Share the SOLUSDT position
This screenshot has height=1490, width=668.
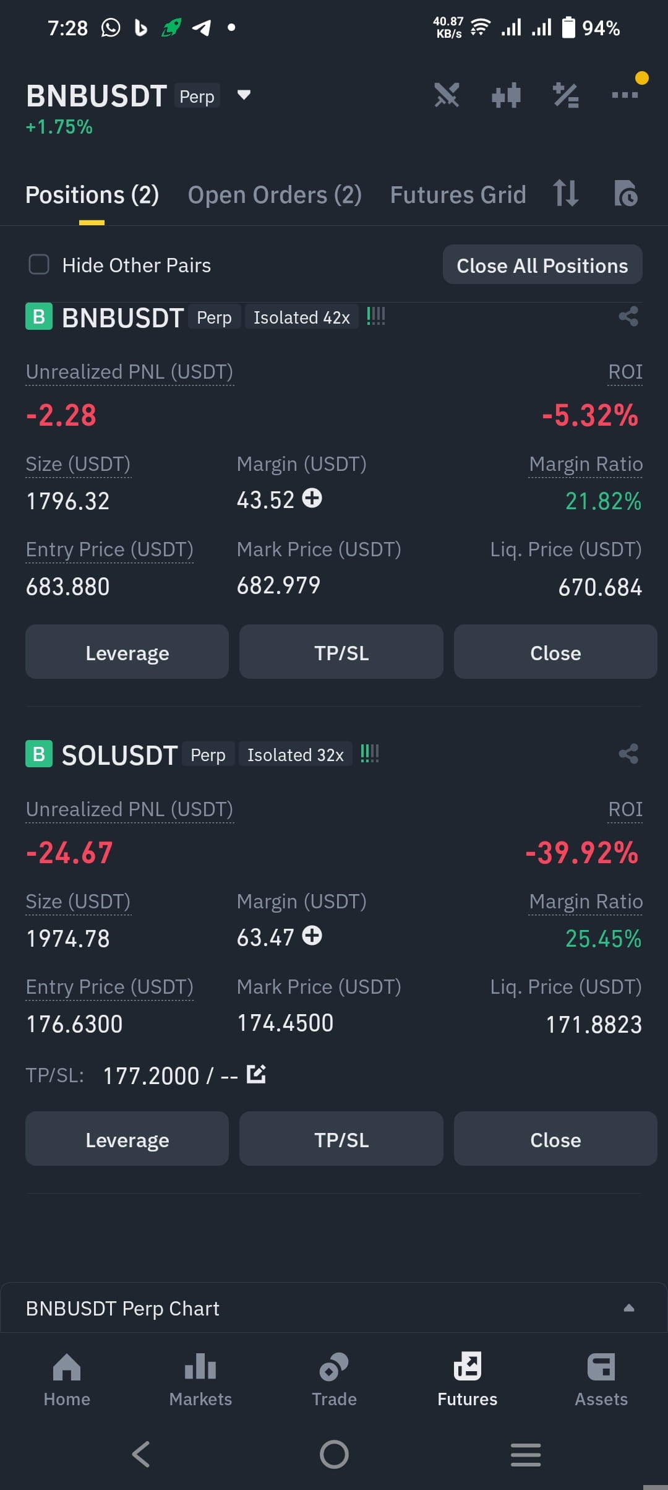(x=628, y=754)
